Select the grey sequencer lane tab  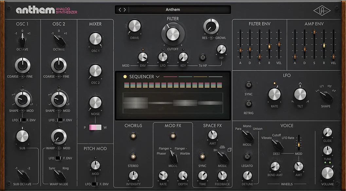point(215,77)
